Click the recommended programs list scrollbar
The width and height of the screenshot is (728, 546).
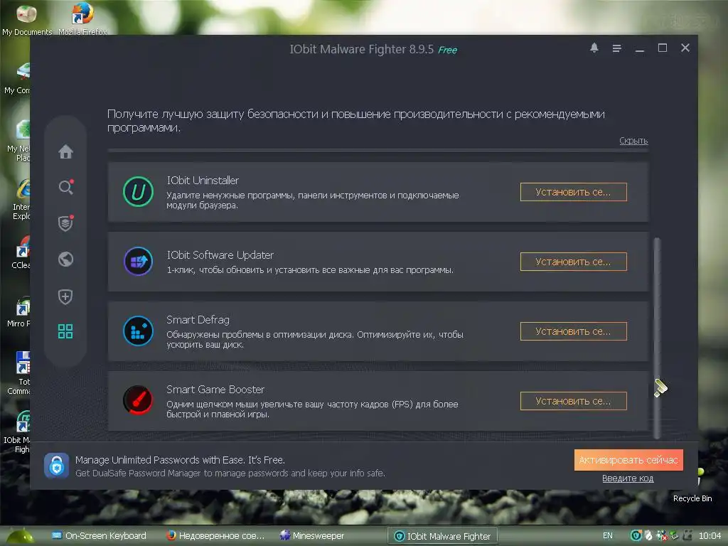[656, 338]
